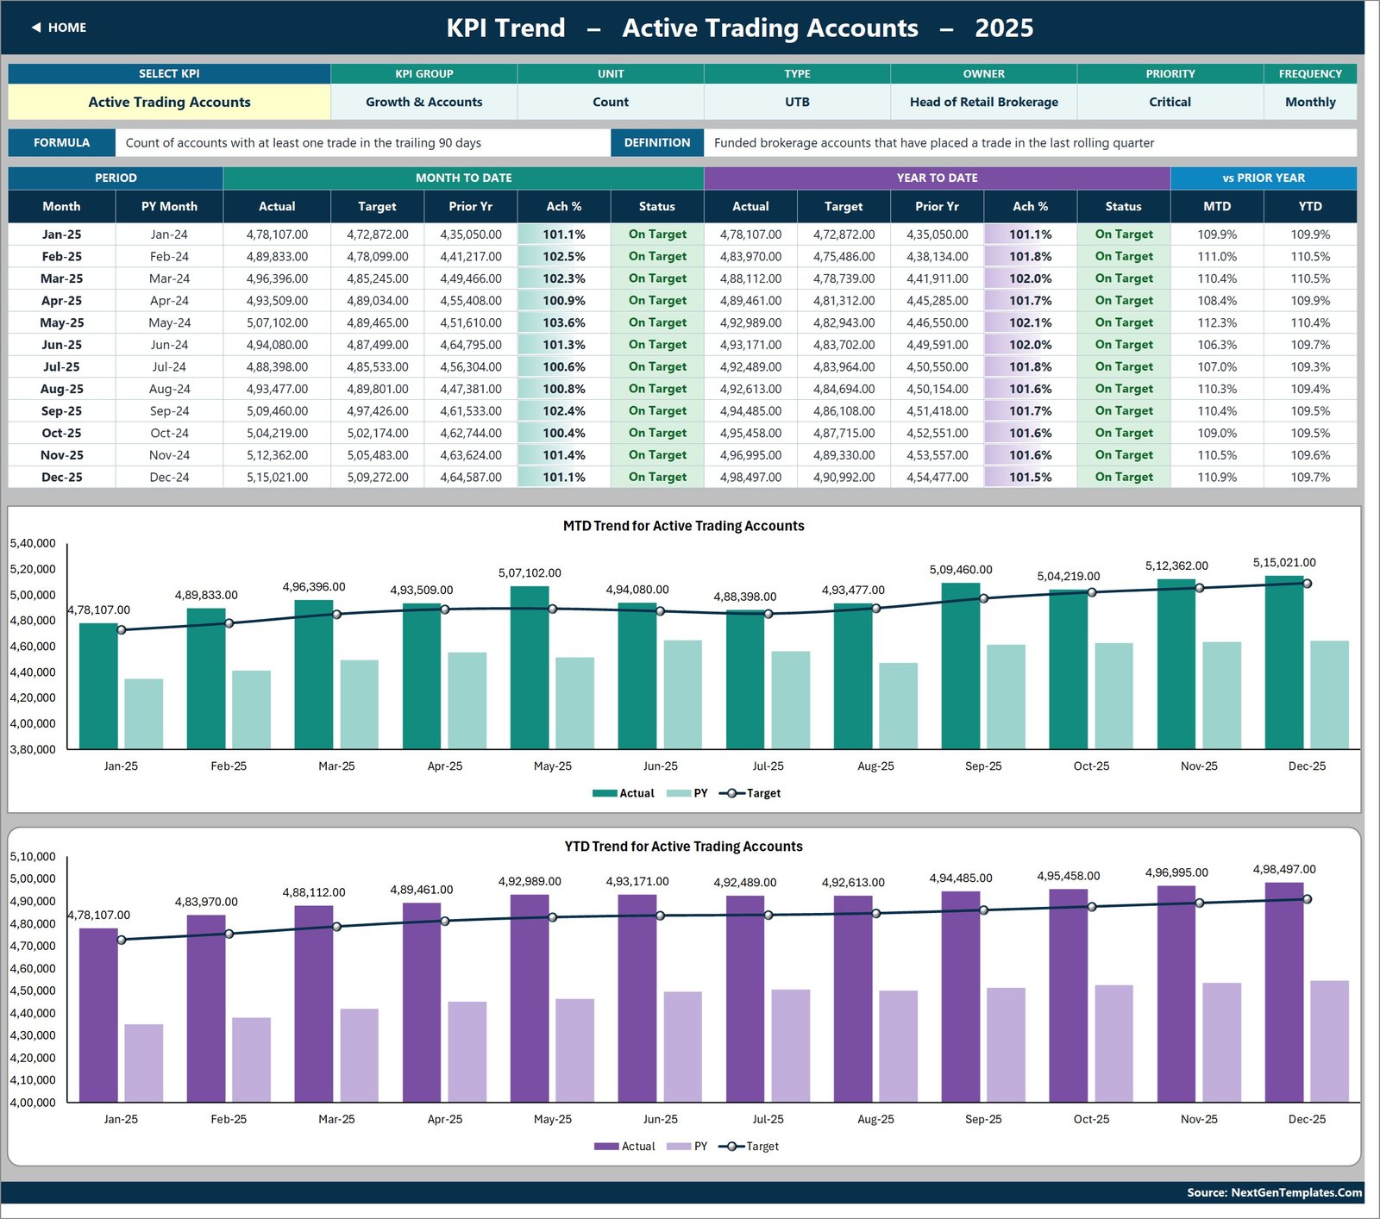Screen dimensions: 1380x1219
Task: Click the Actual legend swatch in YTD chart
Action: (x=606, y=1147)
